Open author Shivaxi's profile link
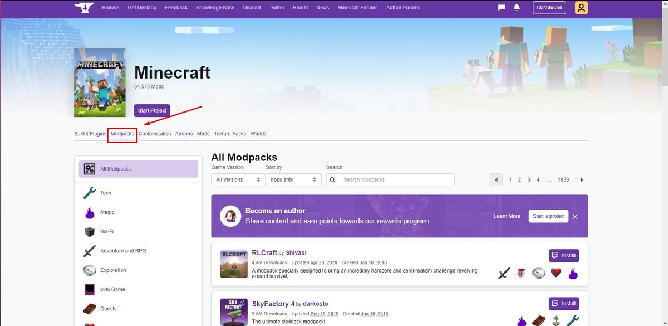668x326 pixels. (296, 253)
